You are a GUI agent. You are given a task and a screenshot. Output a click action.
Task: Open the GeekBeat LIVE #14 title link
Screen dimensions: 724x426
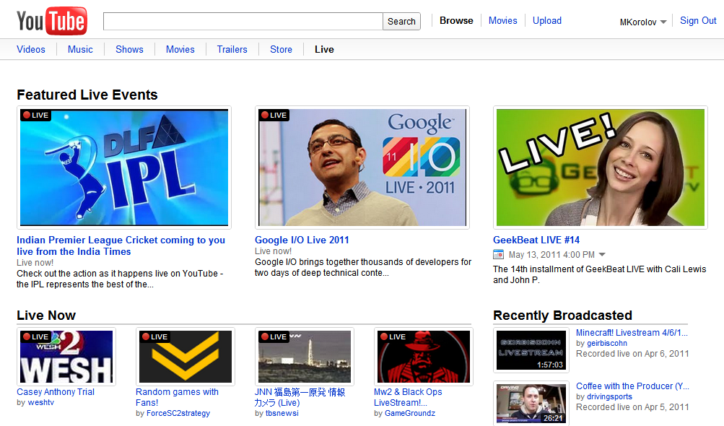click(536, 240)
